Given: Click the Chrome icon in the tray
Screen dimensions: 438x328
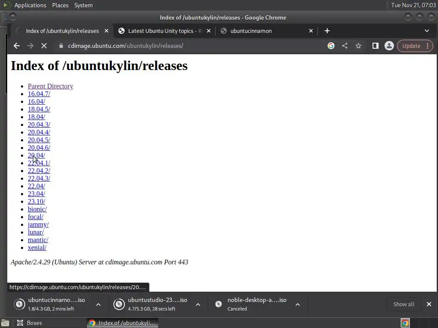Looking at the screenshot, I should tap(405, 323).
